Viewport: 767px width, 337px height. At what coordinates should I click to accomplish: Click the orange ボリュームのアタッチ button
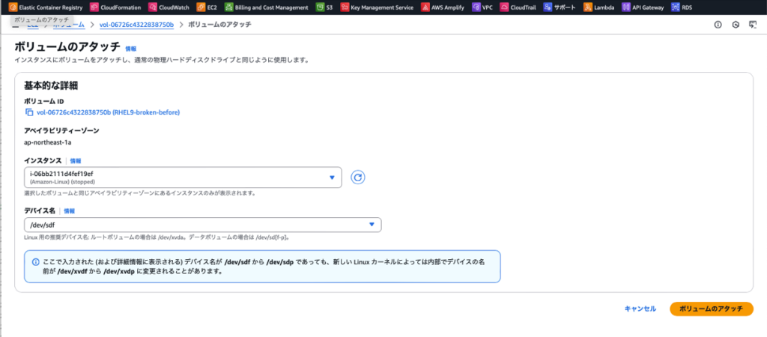click(712, 309)
